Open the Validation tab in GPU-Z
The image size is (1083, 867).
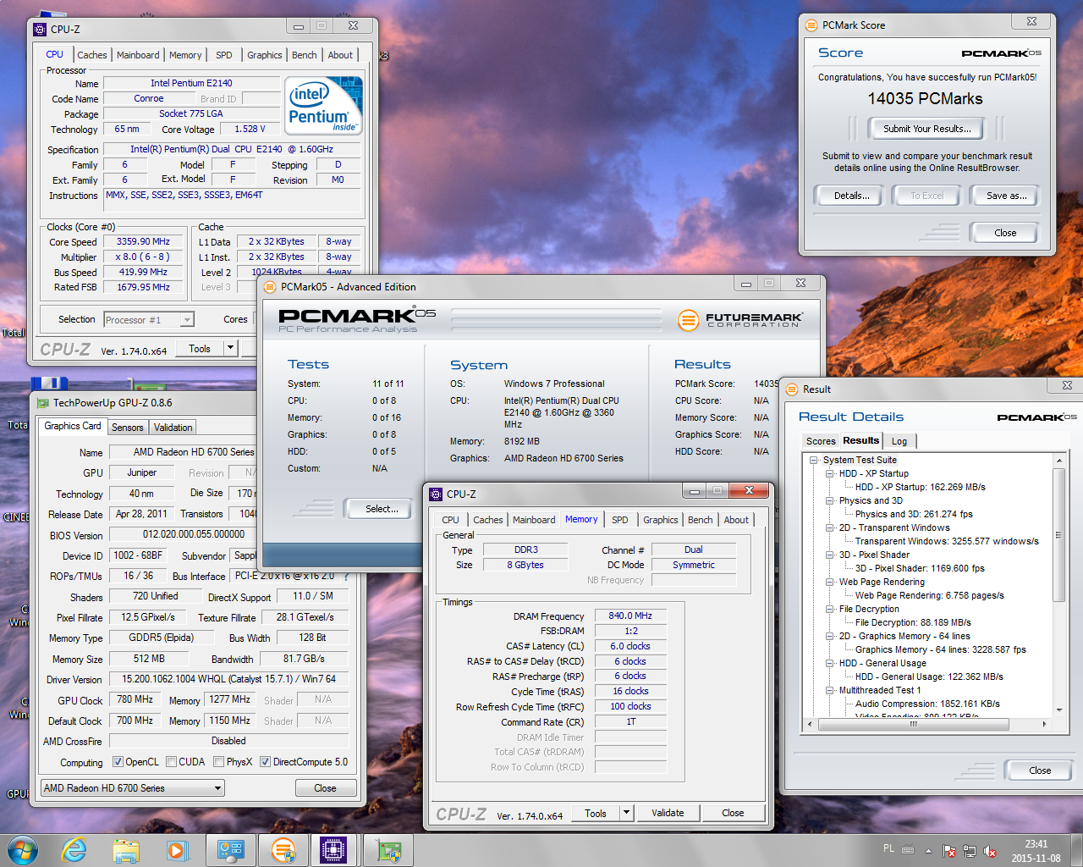point(173,428)
